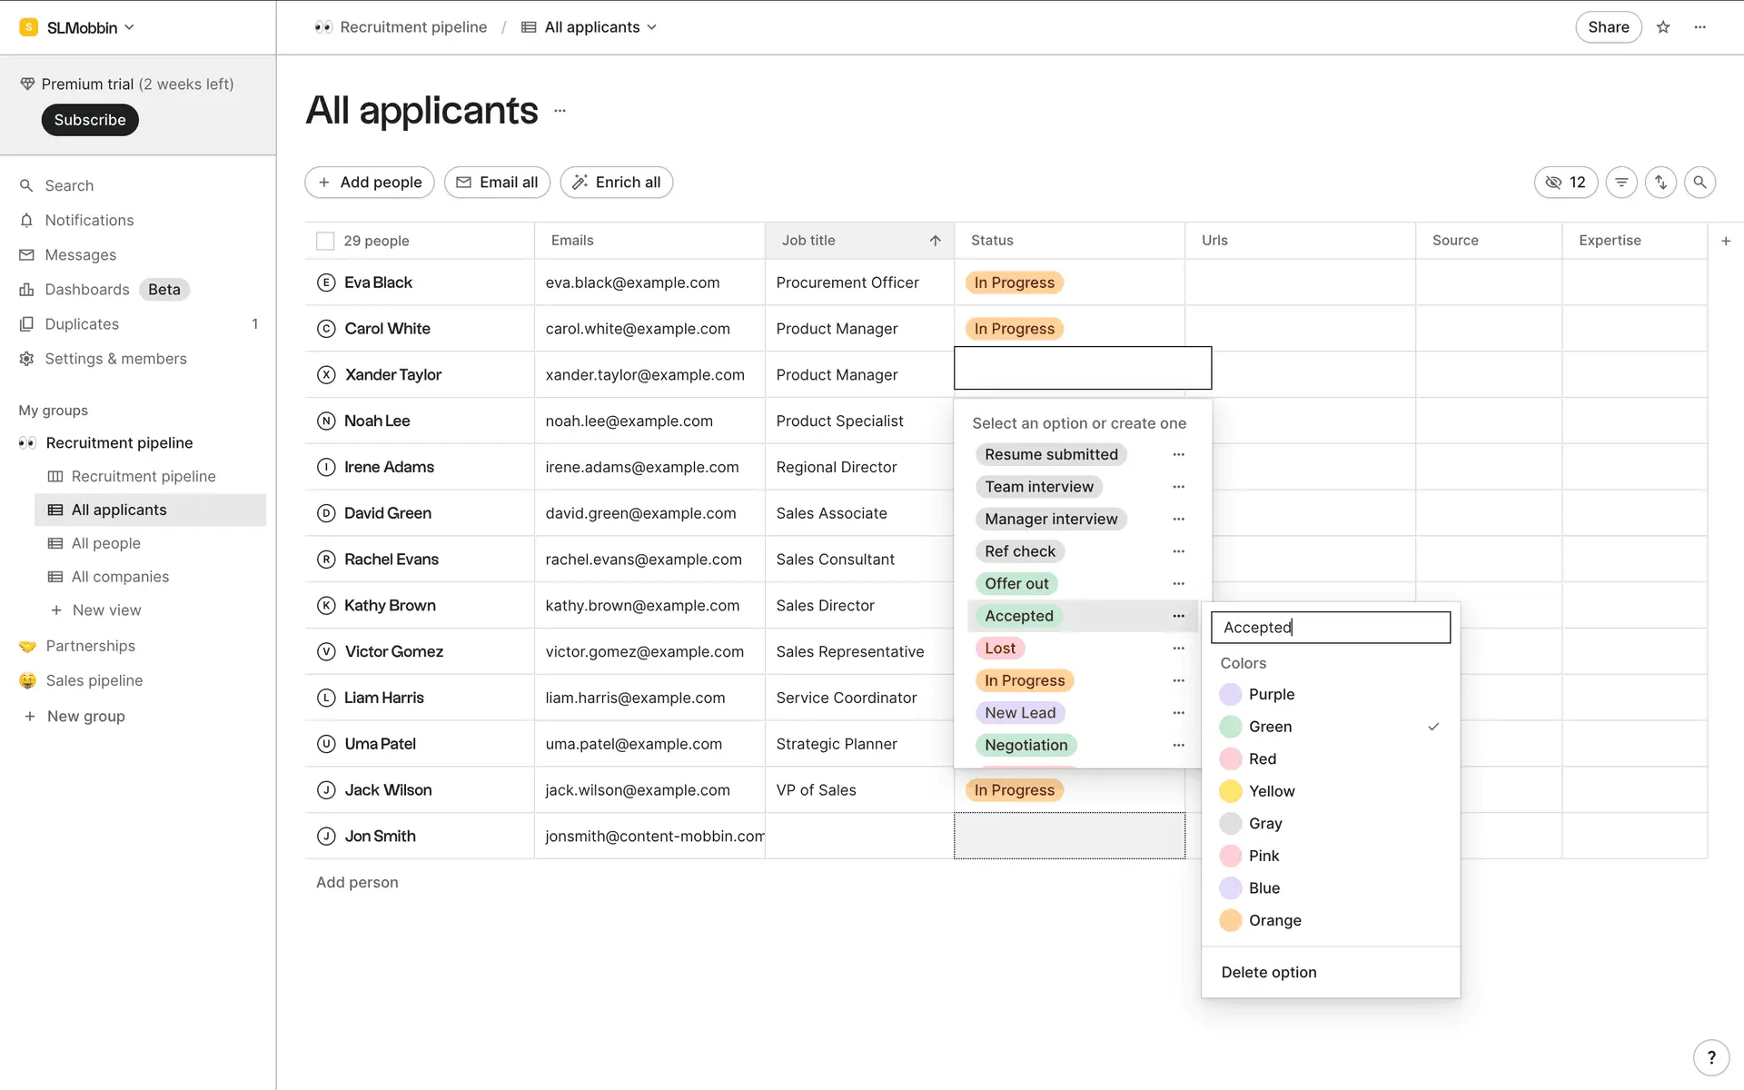
Task: Add a new column with plus icon
Action: (x=1726, y=241)
